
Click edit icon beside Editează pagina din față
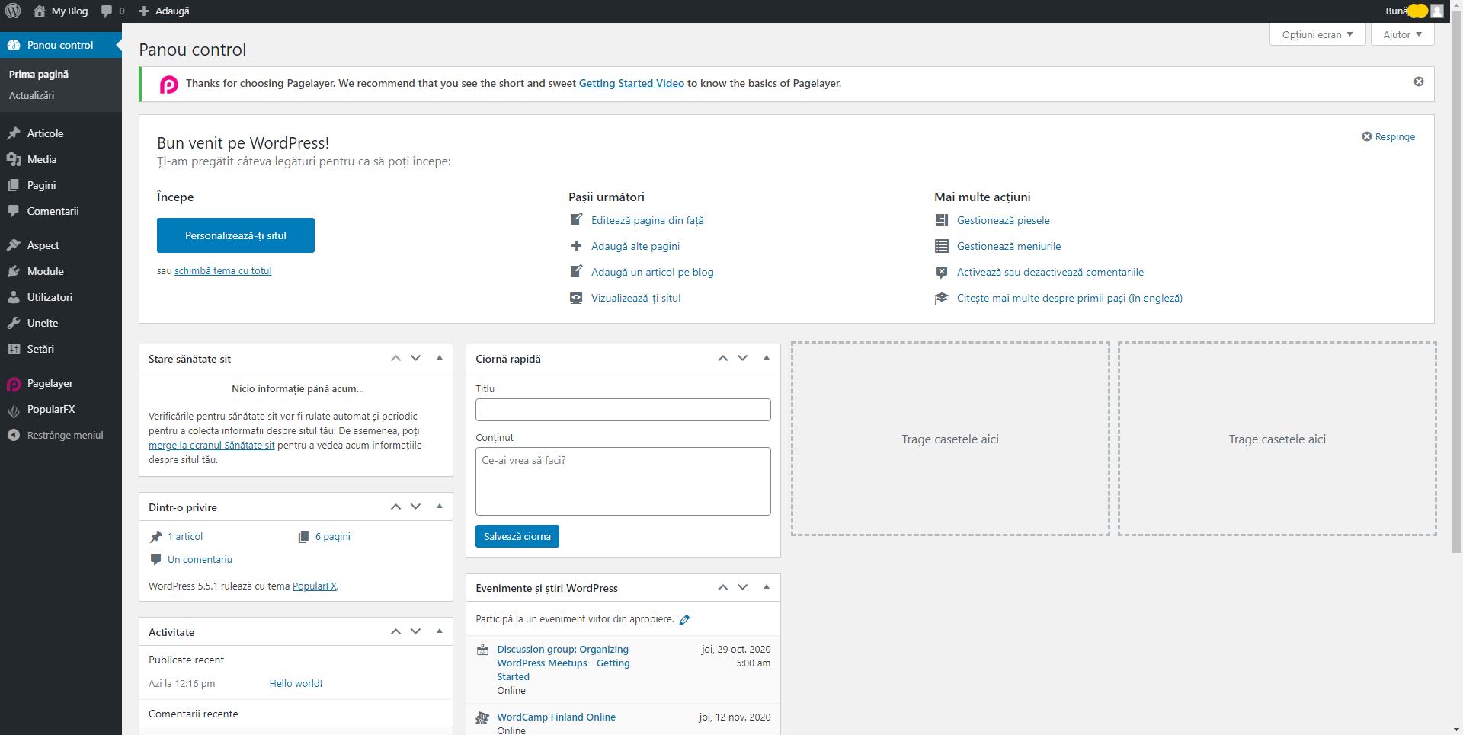coord(576,219)
